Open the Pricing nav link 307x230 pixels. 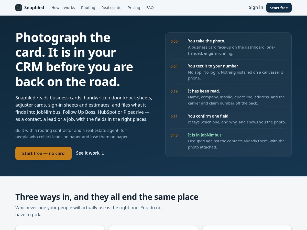(x=134, y=8)
